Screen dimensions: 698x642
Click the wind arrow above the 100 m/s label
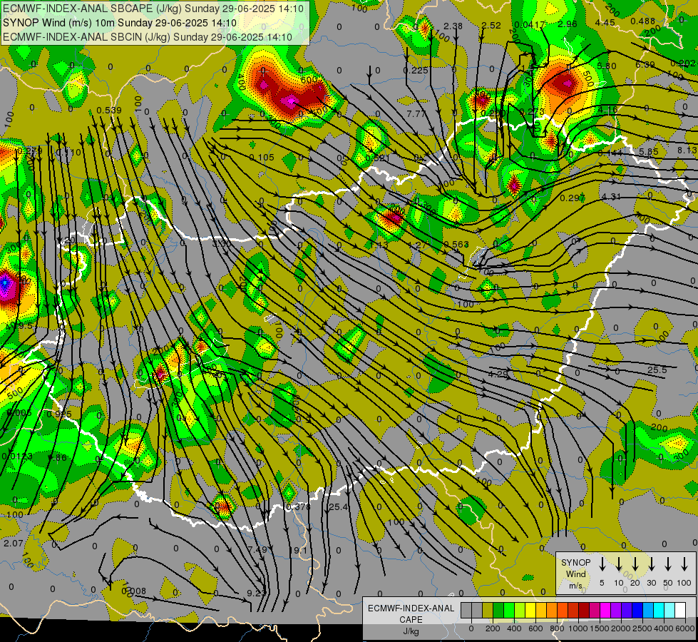(x=684, y=564)
